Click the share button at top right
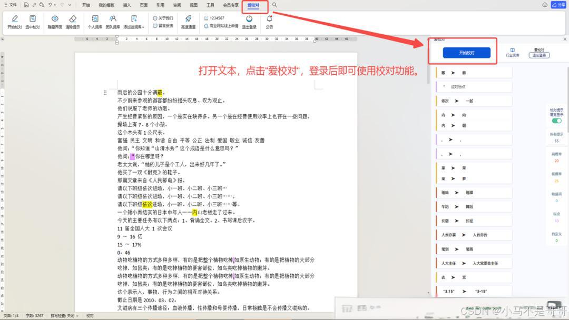The width and height of the screenshot is (569, 320). 558,5
